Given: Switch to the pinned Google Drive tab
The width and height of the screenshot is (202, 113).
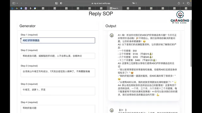Looking at the screenshot, I should (x=17, y=8).
